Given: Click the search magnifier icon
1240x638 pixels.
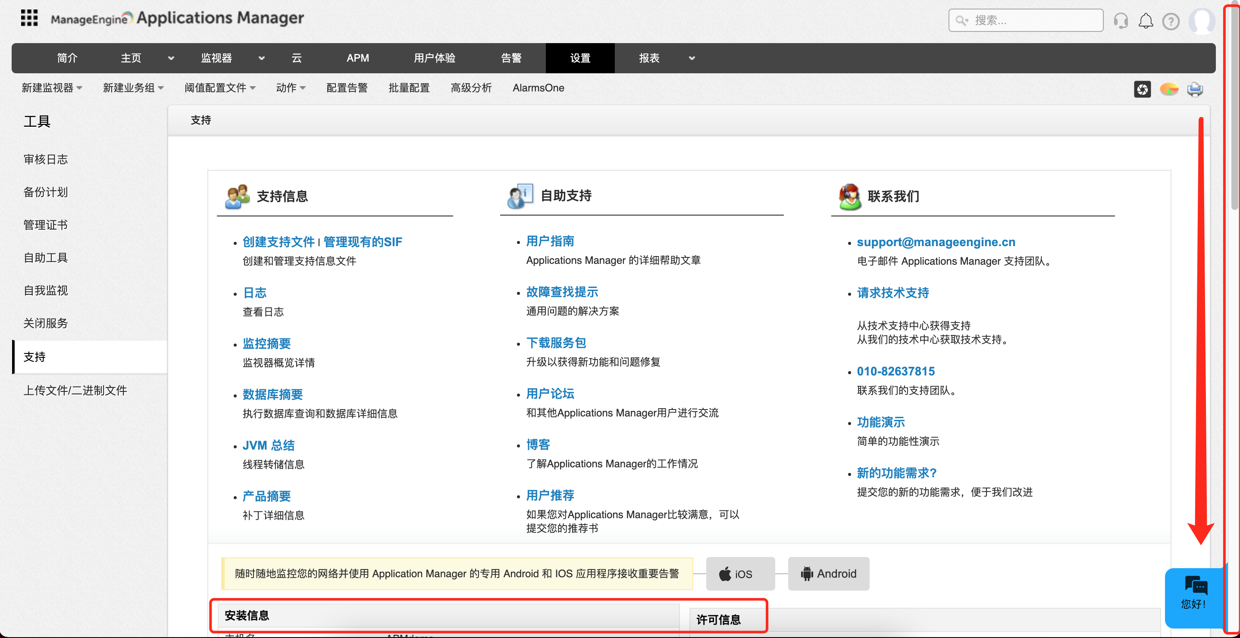Looking at the screenshot, I should click(961, 20).
